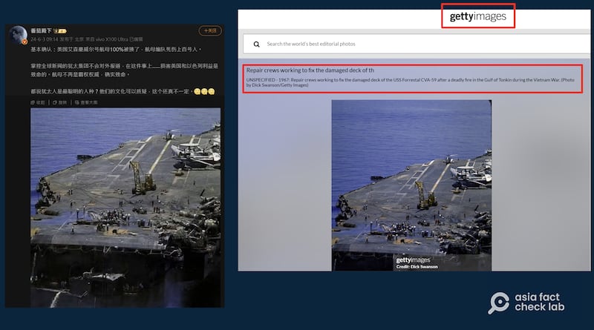Click the Weibo poster's moon avatar
594x330 pixels.
(x=18, y=36)
